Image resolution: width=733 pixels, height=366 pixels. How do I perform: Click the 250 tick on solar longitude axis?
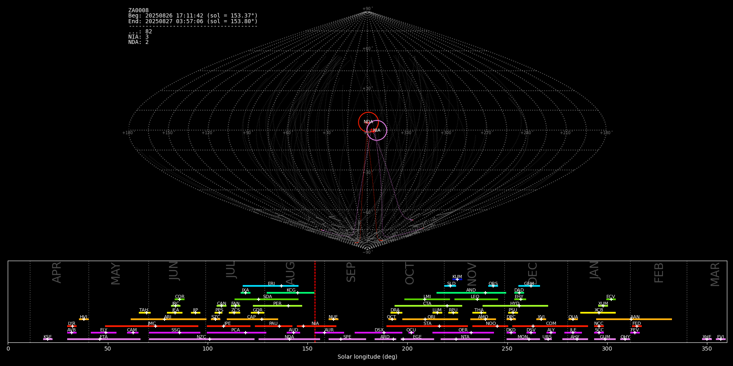(507, 348)
